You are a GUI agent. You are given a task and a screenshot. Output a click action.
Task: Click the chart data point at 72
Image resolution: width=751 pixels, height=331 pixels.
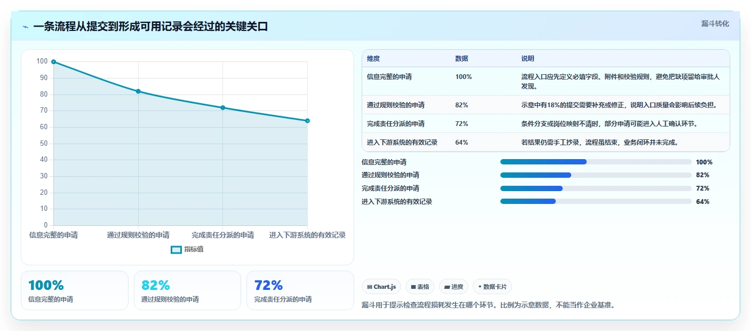[223, 108]
